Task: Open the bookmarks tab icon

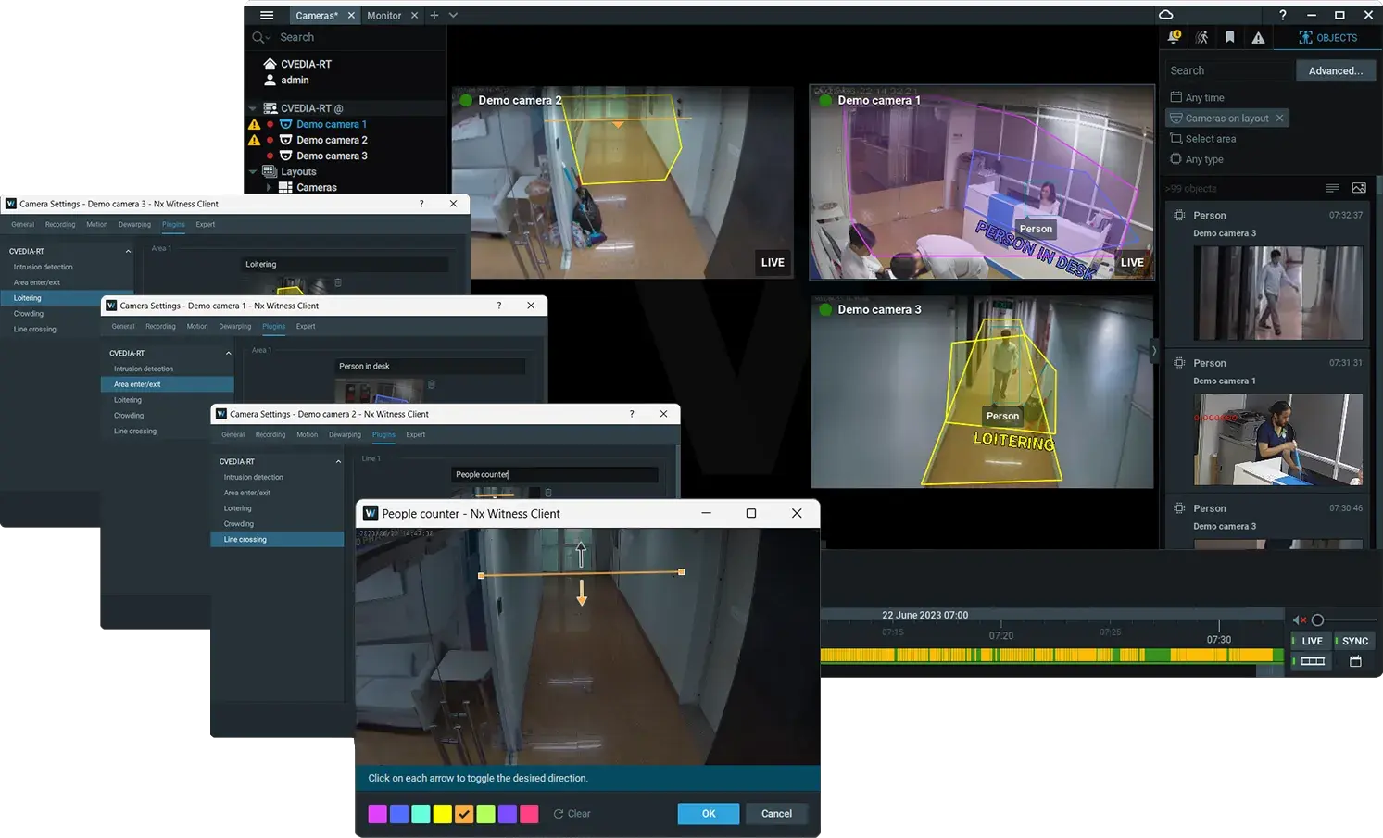Action: 1229,37
